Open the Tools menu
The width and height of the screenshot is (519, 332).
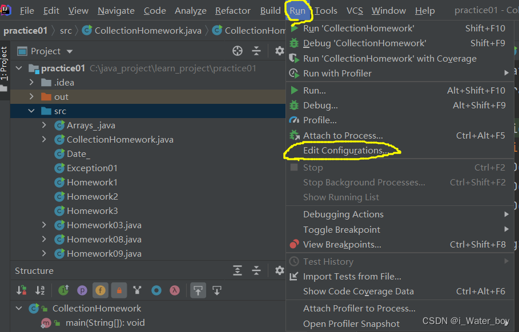[x=325, y=11]
